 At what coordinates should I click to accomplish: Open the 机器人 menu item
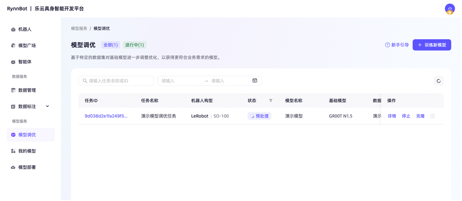[x=31, y=30]
